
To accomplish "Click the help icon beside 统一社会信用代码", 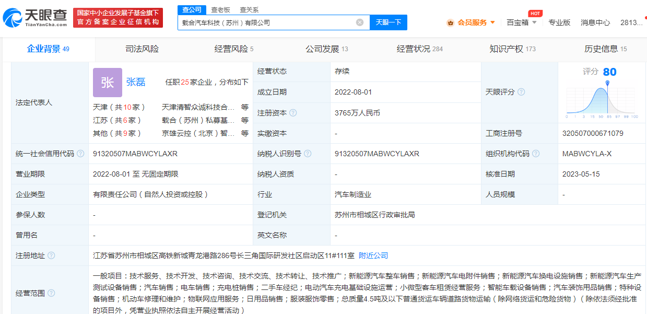I will 80,154.
